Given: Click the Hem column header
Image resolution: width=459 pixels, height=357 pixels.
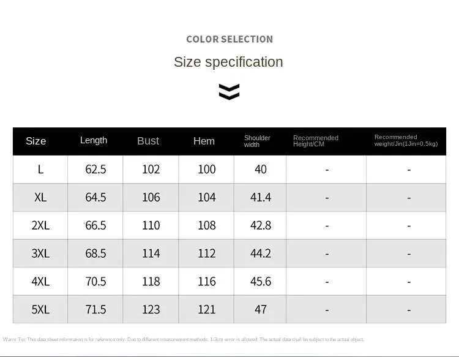Looking at the screenshot, I should point(204,141).
